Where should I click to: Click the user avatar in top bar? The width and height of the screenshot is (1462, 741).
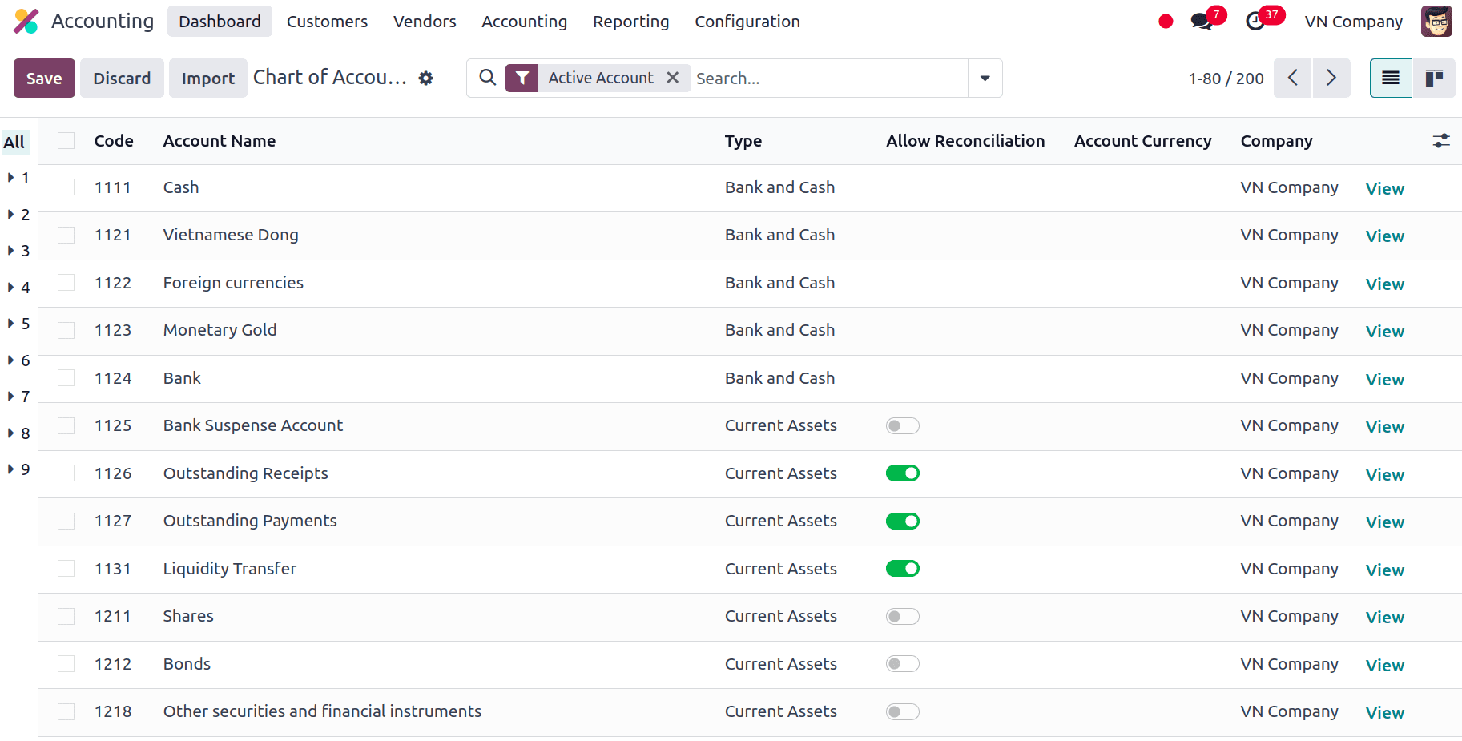(1436, 22)
